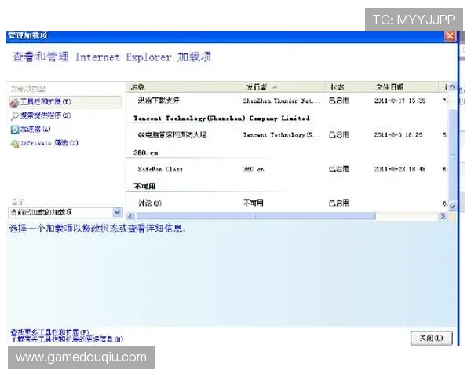This screenshot has width=471, height=377.
Task: Select the SafeMon Class add-on
Action: point(287,170)
